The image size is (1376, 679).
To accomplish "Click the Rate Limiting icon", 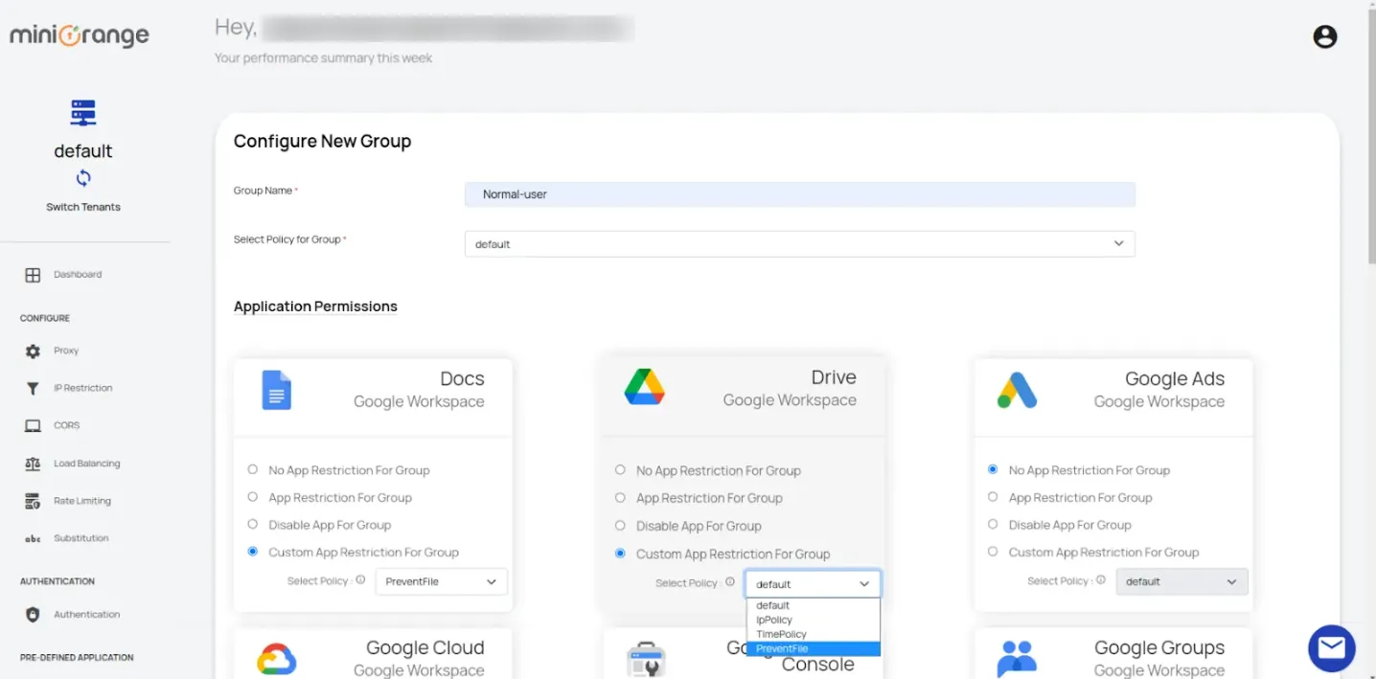I will click(x=33, y=501).
